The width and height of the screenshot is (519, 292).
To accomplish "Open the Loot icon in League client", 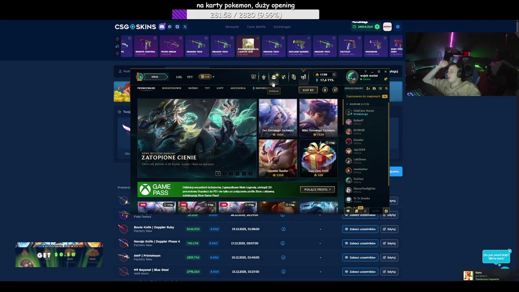I will tap(294, 77).
